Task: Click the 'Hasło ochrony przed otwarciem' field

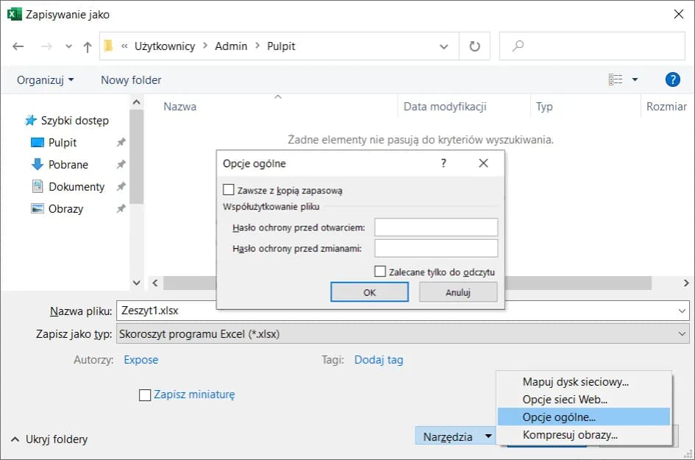Action: pos(435,227)
